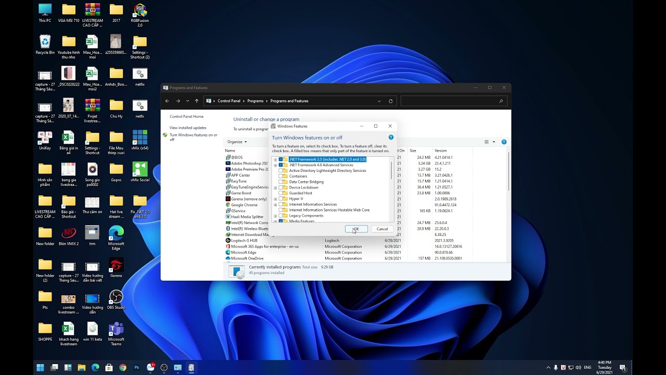Open Garena desktop shortcut
Image resolution: width=666 pixels, height=375 pixels.
[116, 268]
